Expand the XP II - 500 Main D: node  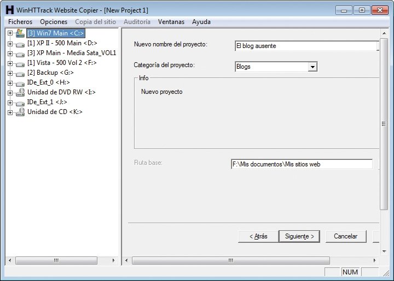(10, 44)
